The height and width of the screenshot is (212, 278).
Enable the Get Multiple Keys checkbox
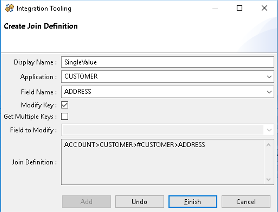(x=65, y=116)
